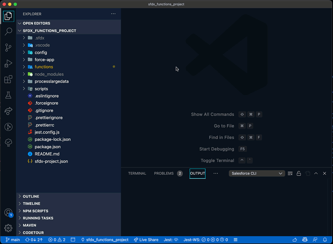Open the .forceignore file

(x=69, y=103)
